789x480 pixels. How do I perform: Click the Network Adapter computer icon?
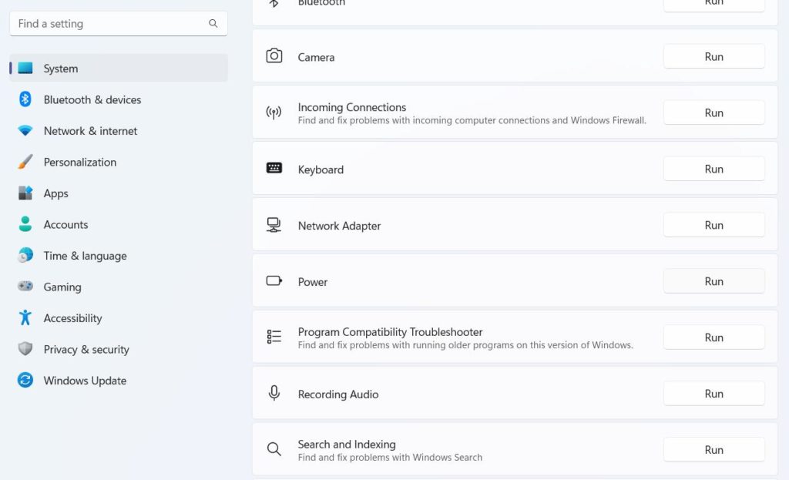point(274,225)
